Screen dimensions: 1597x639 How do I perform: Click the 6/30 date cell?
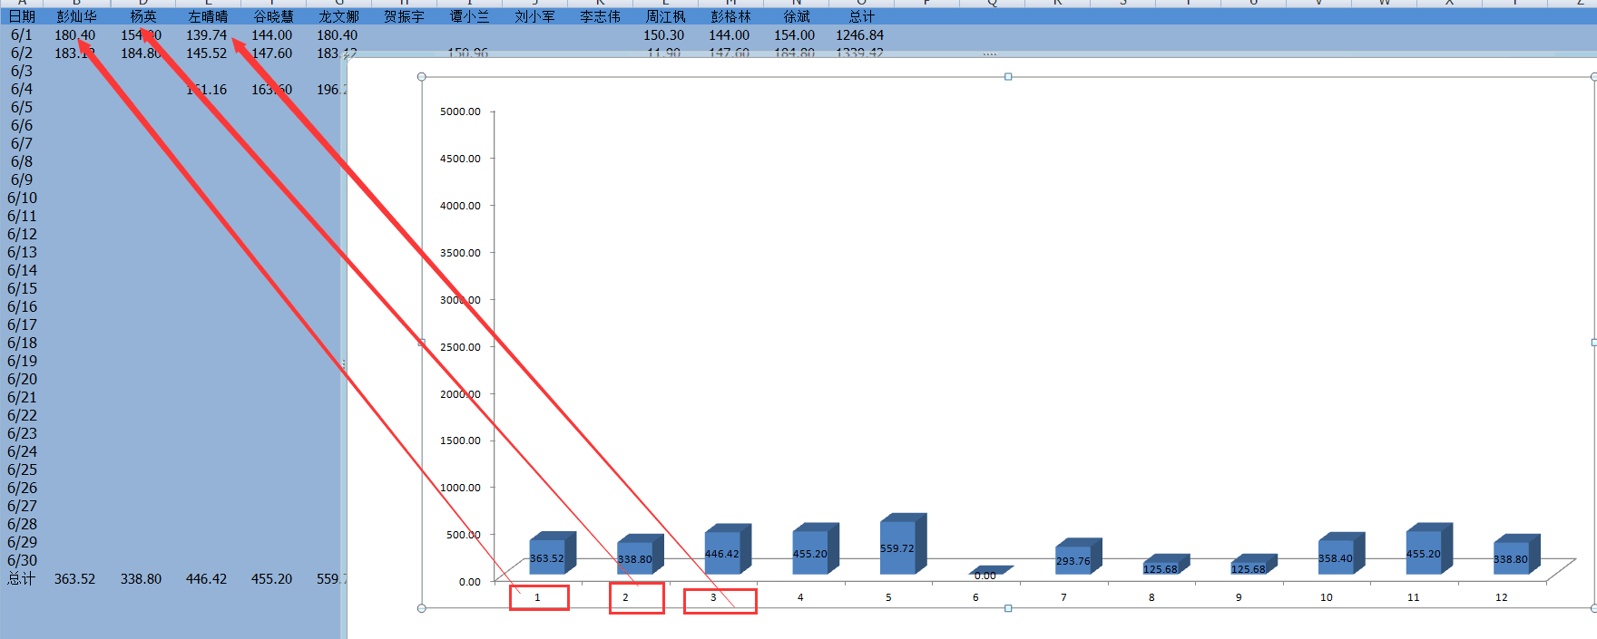click(x=22, y=560)
